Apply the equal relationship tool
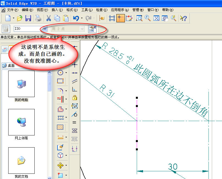Viewport: 222px width, 179px height. (x=74, y=122)
